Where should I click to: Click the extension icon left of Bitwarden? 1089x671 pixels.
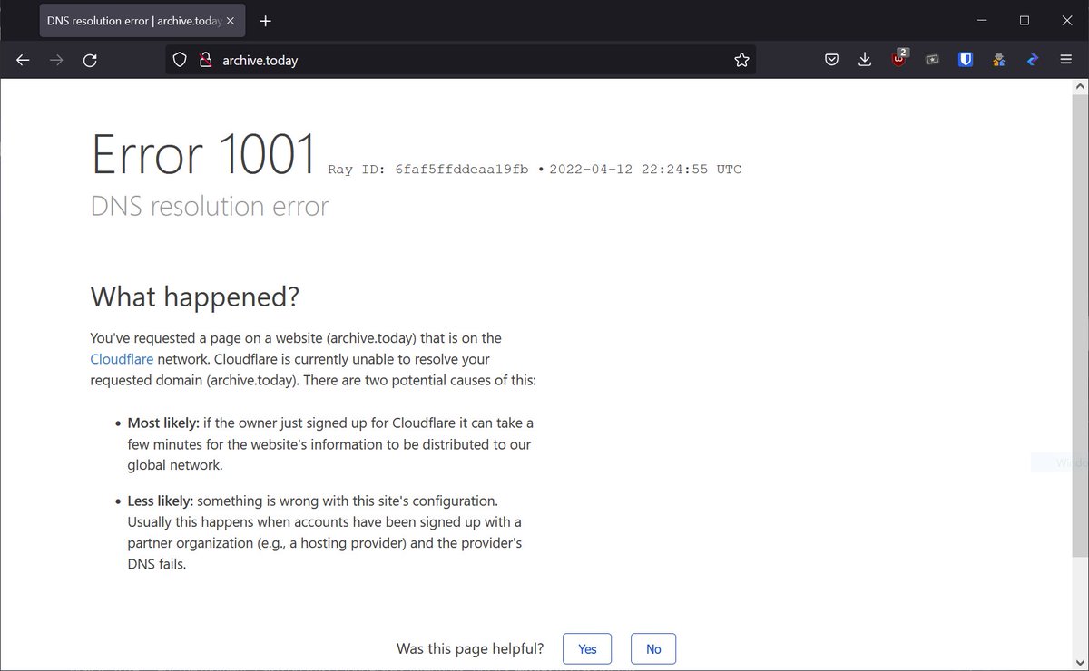click(x=932, y=60)
